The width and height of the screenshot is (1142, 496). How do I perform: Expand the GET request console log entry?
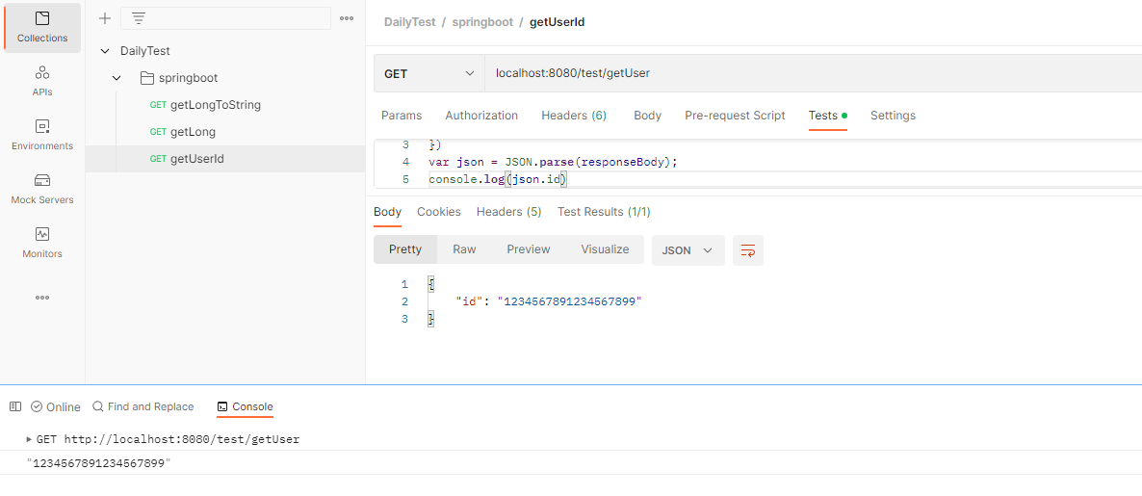pyautogui.click(x=29, y=439)
